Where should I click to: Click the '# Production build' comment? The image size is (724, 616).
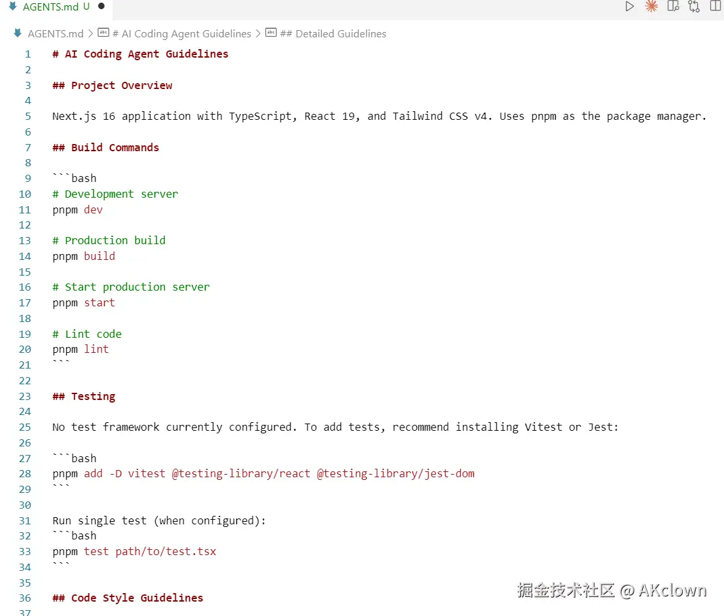click(109, 241)
